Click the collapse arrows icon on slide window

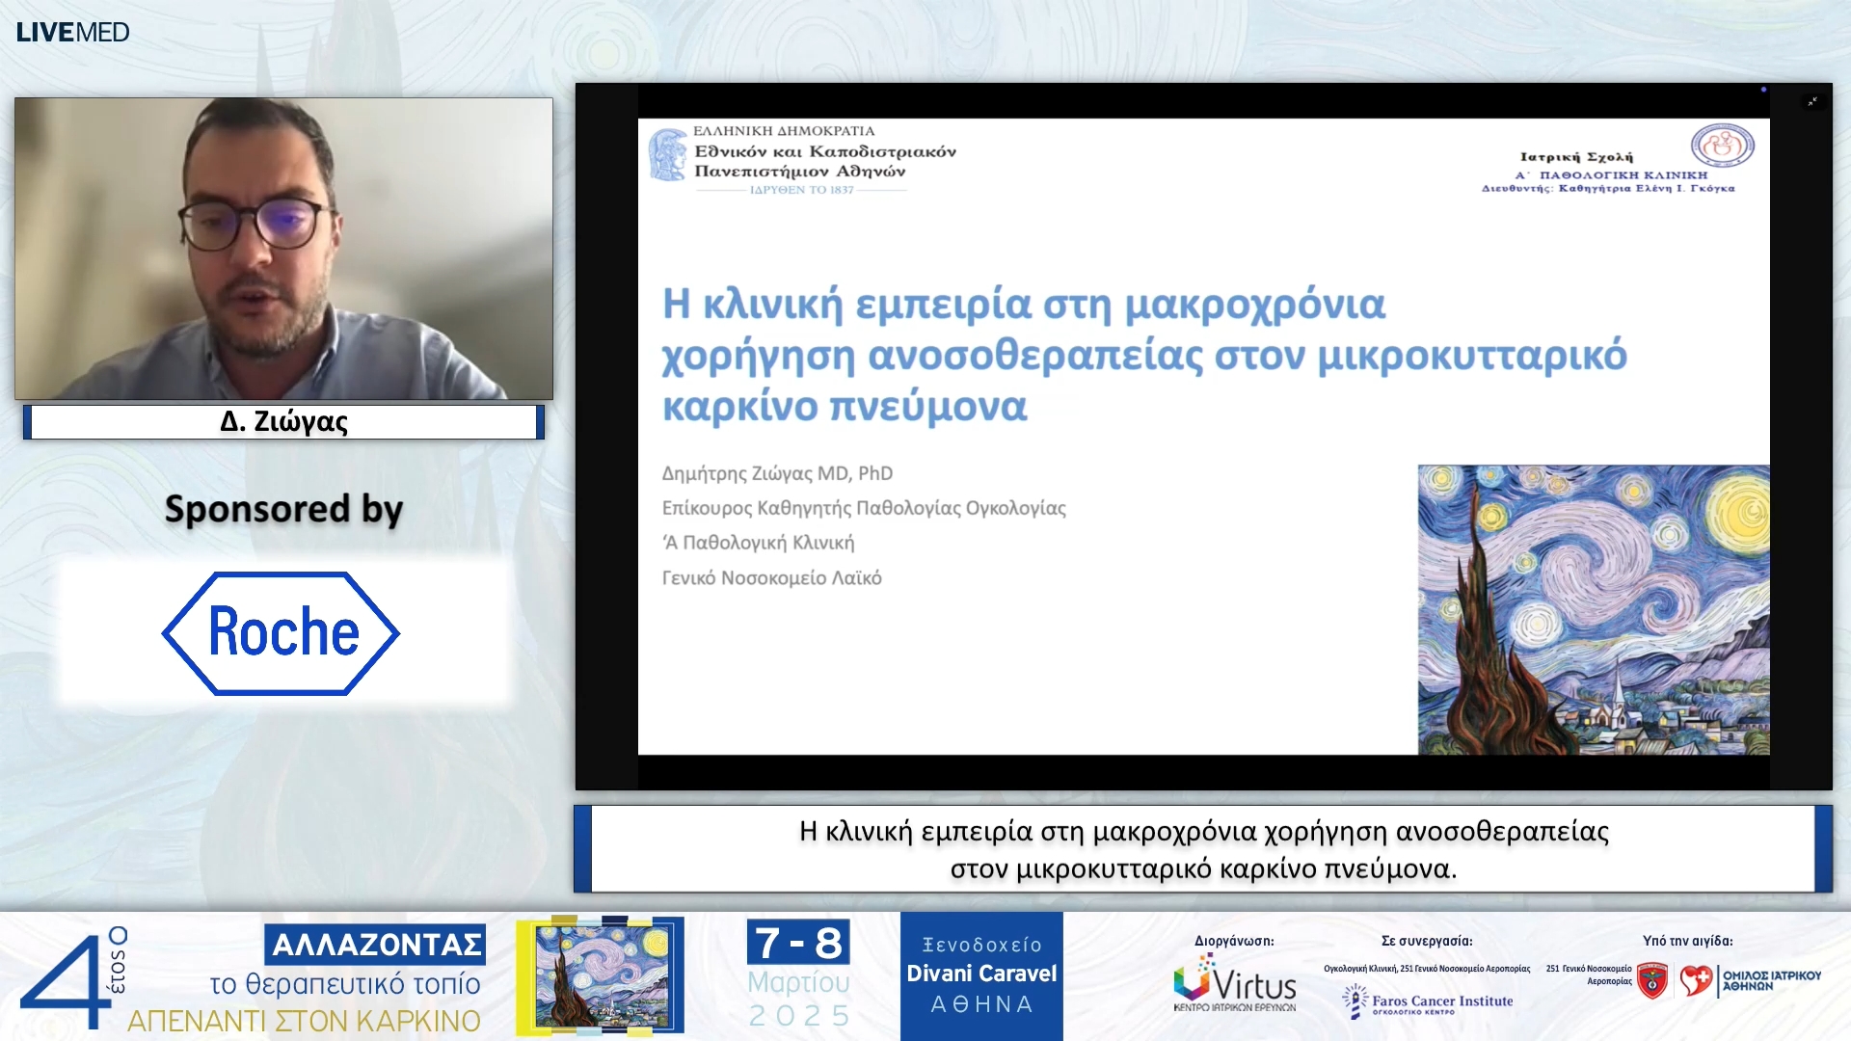[x=1812, y=101]
